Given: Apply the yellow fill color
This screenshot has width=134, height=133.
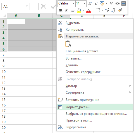Looking at the screenshot, I should pos(79,10).
